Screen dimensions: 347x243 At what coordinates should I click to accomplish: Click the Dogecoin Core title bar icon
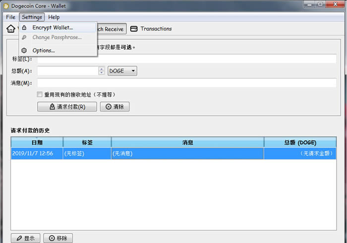click(6, 5)
